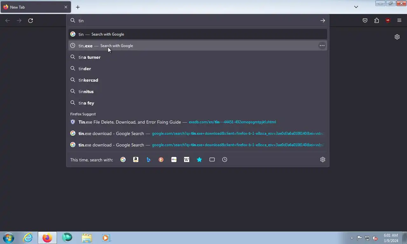The height and width of the screenshot is (244, 407).
Task: Search open tabs icon
Action: click(212, 159)
